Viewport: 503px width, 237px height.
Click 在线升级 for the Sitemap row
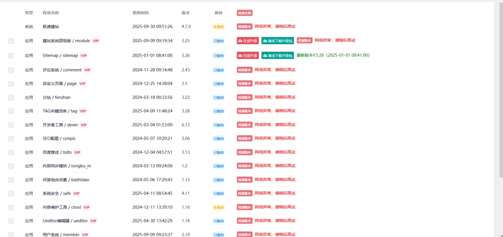248,56
